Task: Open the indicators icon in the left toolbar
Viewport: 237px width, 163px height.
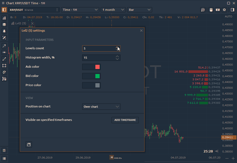Action: click(x=4, y=18)
